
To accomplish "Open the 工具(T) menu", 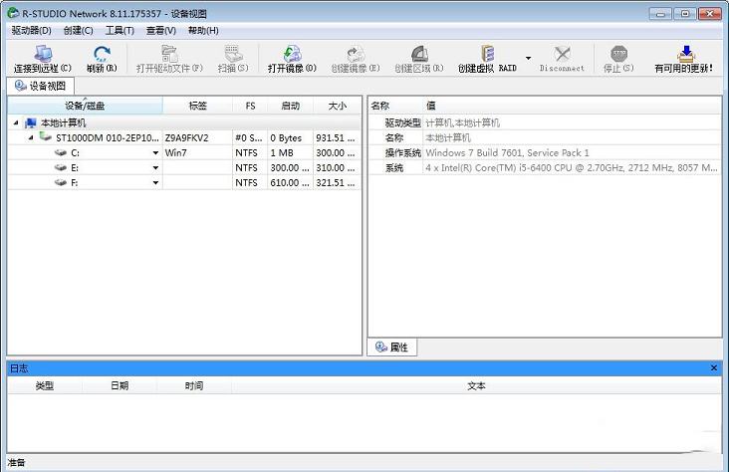I will tap(120, 31).
